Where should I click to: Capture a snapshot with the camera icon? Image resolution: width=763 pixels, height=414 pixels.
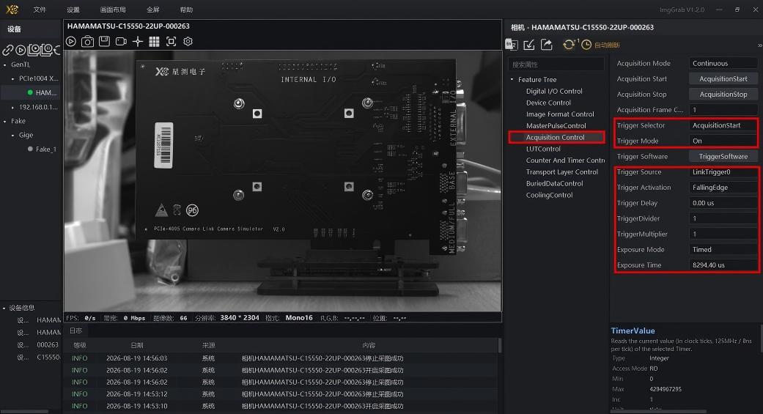[x=88, y=42]
